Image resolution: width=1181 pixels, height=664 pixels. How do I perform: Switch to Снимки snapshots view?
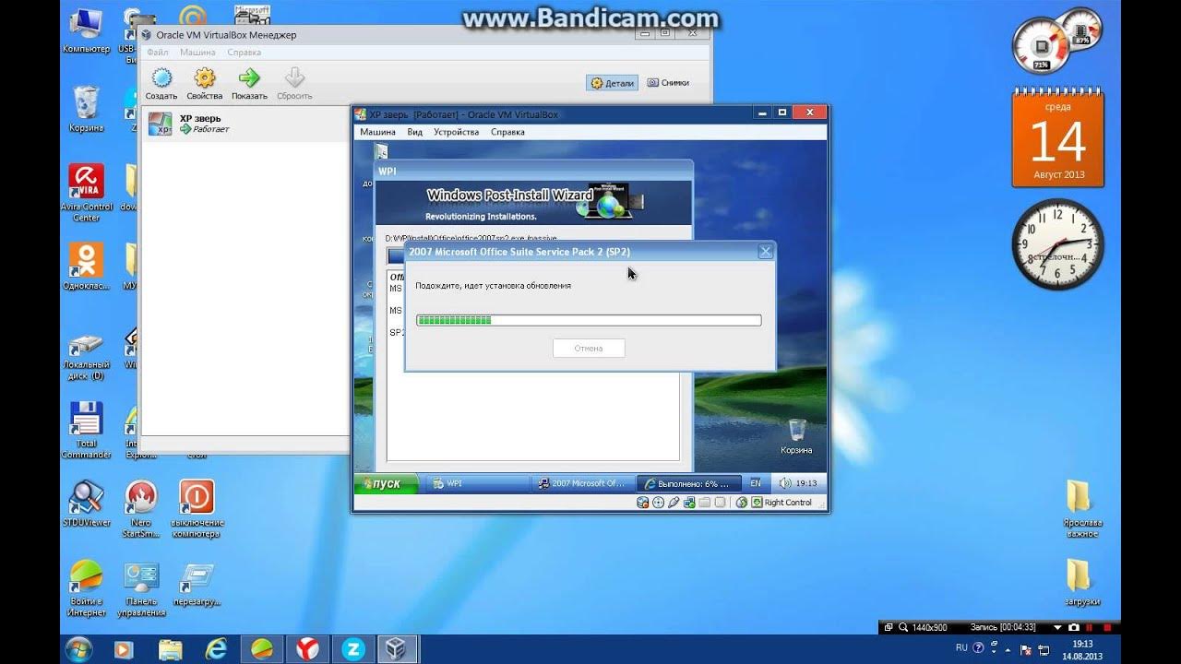coord(668,82)
